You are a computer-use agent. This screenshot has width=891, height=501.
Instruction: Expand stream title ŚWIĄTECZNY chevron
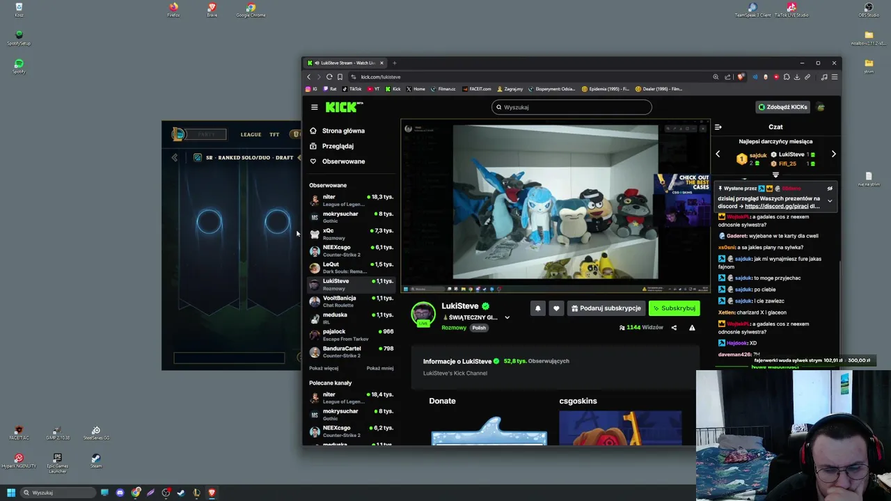click(507, 317)
